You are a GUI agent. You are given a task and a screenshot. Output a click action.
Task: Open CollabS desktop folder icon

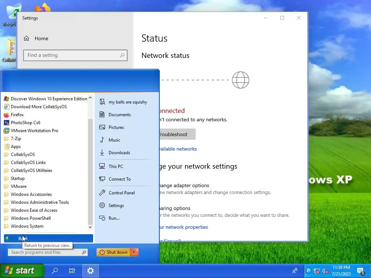pyautogui.click(x=9, y=50)
